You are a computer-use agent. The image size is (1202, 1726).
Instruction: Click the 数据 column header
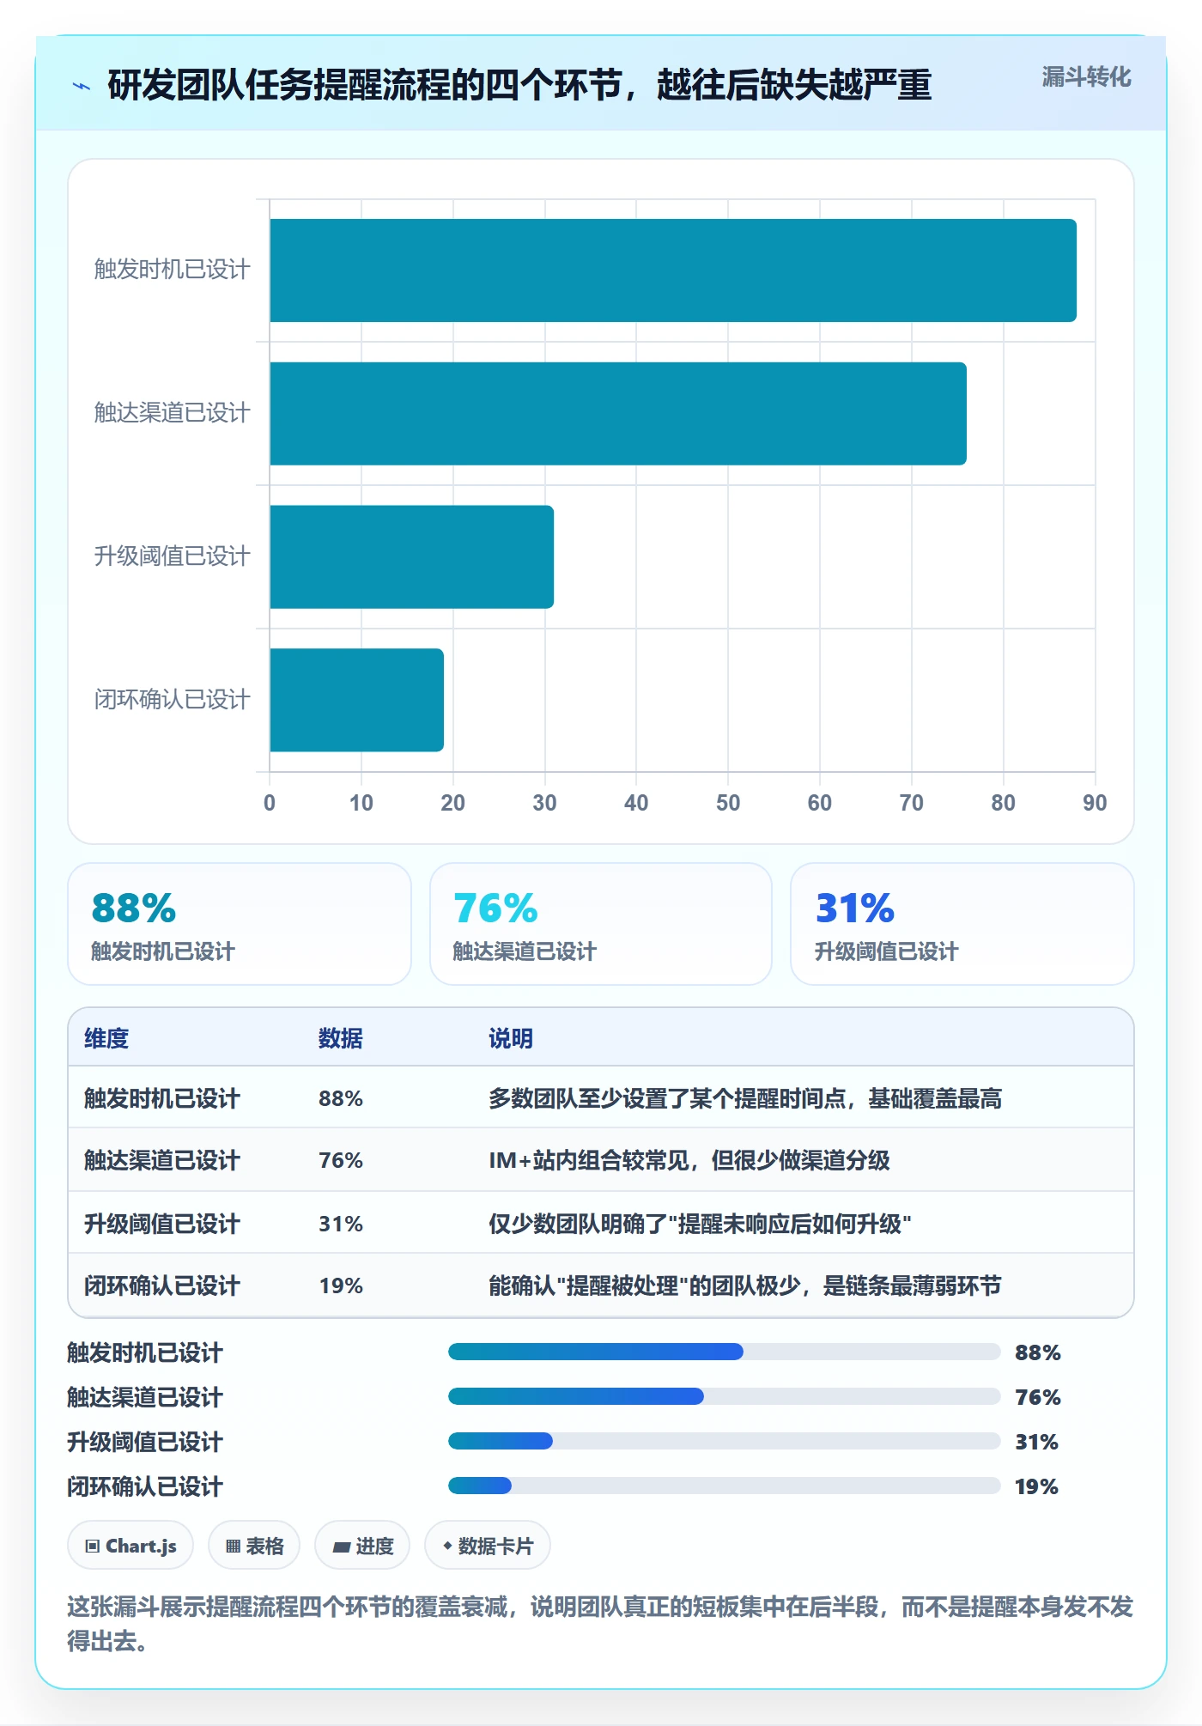341,1038
